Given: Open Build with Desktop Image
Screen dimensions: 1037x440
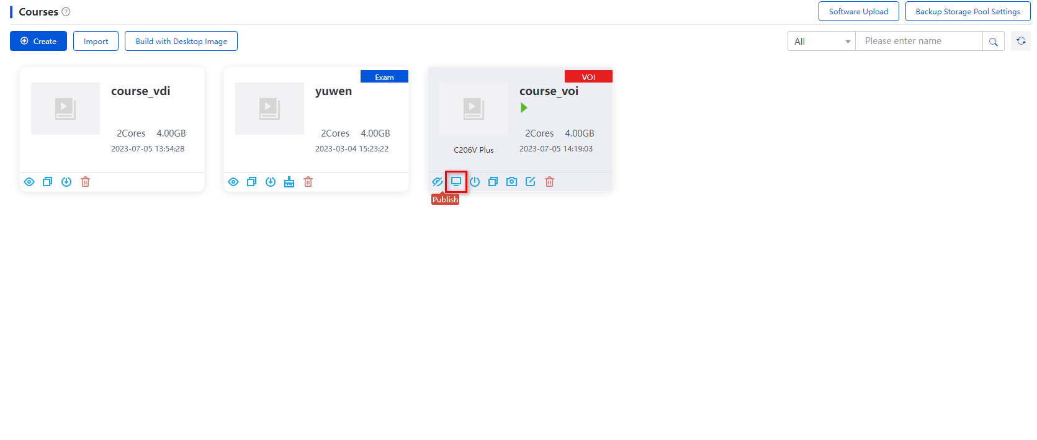Looking at the screenshot, I should [181, 42].
